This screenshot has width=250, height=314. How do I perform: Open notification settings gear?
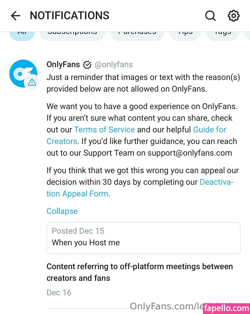click(233, 16)
